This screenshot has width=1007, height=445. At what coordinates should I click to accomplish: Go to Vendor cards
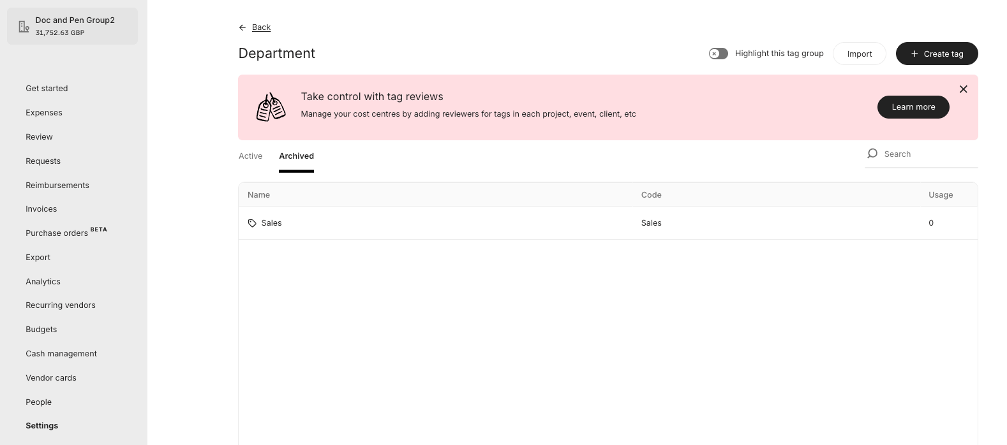51,378
